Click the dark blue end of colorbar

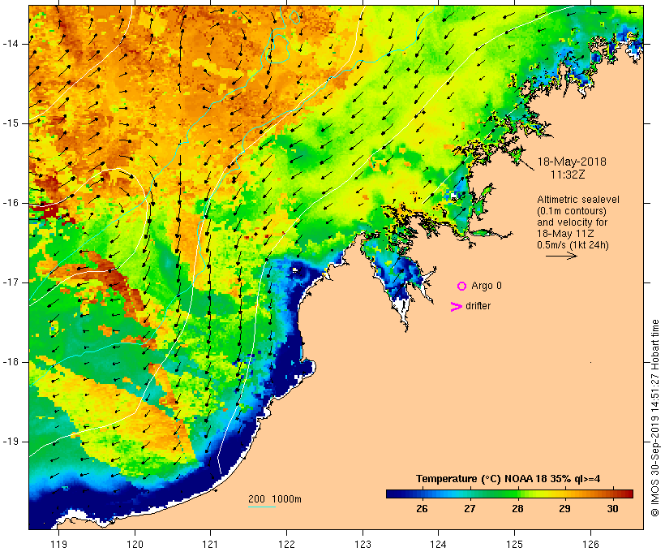click(393, 494)
